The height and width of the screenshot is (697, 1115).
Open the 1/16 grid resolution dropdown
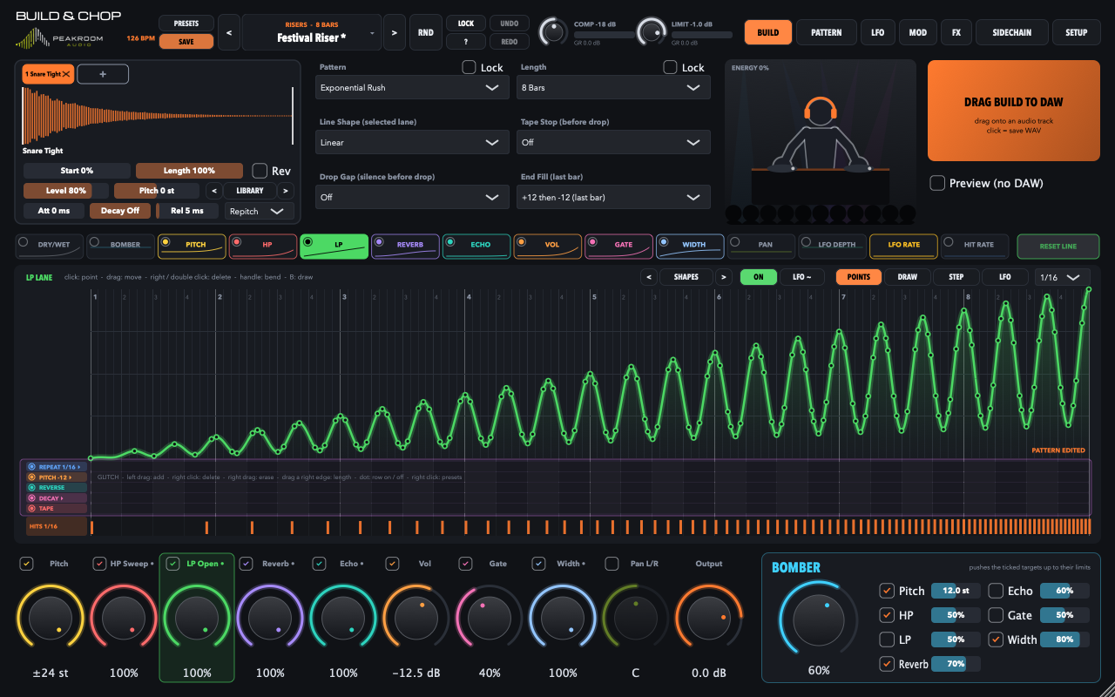tap(1062, 277)
